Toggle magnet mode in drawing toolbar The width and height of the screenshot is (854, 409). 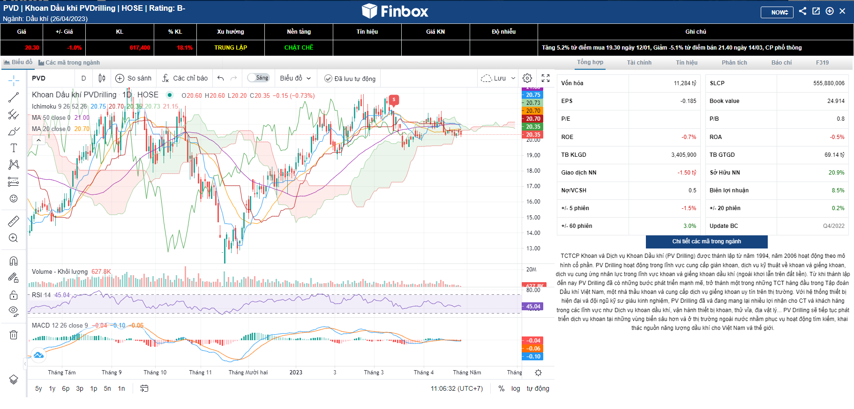coord(14,261)
